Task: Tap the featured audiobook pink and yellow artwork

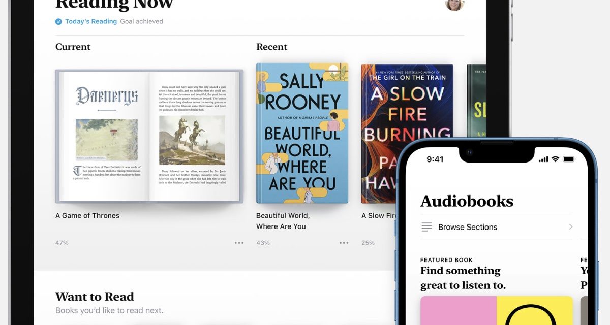Action: pyautogui.click(x=496, y=310)
